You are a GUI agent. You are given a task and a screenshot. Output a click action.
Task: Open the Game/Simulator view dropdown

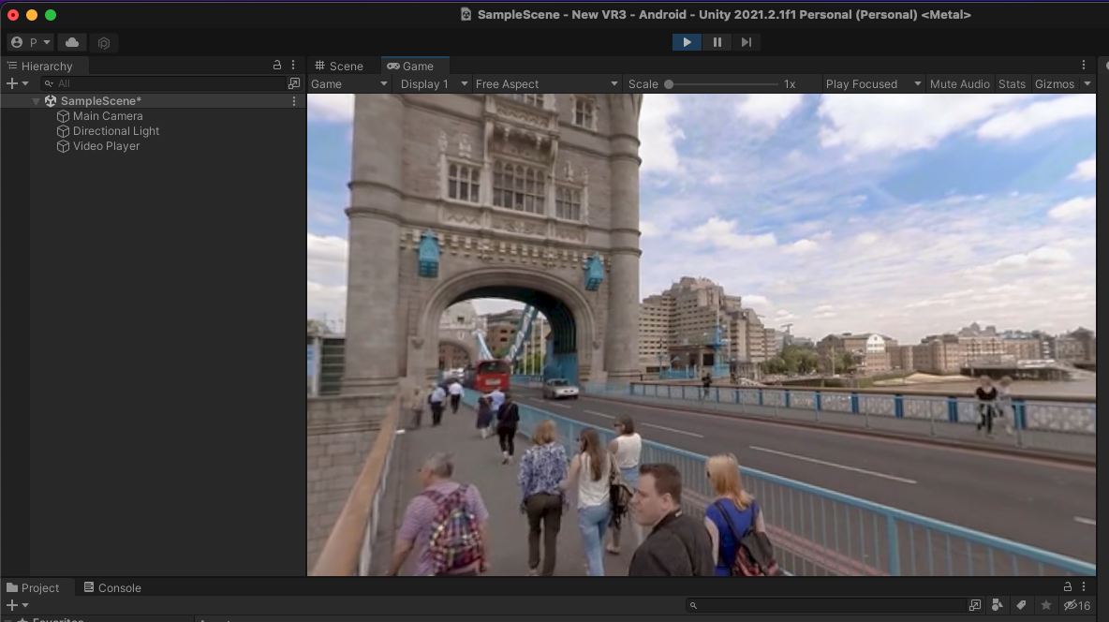pos(349,83)
